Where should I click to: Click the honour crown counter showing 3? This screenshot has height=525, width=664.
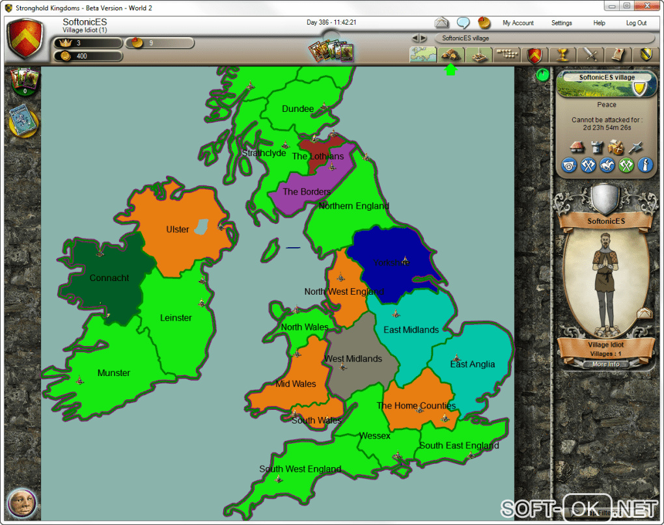(88, 43)
